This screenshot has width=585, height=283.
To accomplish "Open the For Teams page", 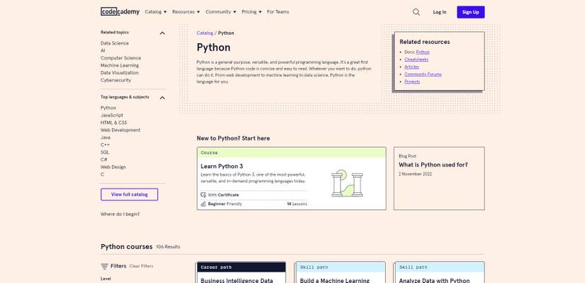I will coord(278,11).
